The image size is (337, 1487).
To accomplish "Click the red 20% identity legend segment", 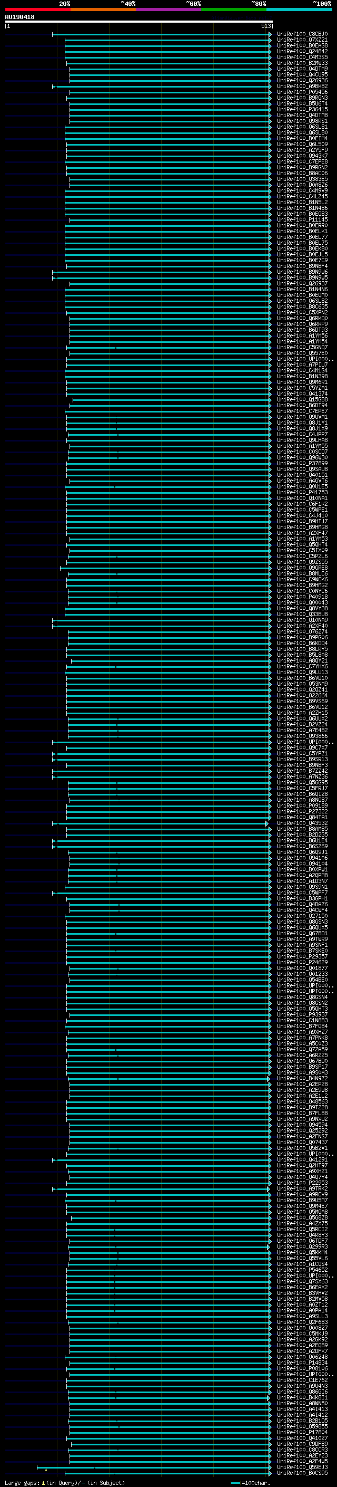I will click(x=37, y=10).
